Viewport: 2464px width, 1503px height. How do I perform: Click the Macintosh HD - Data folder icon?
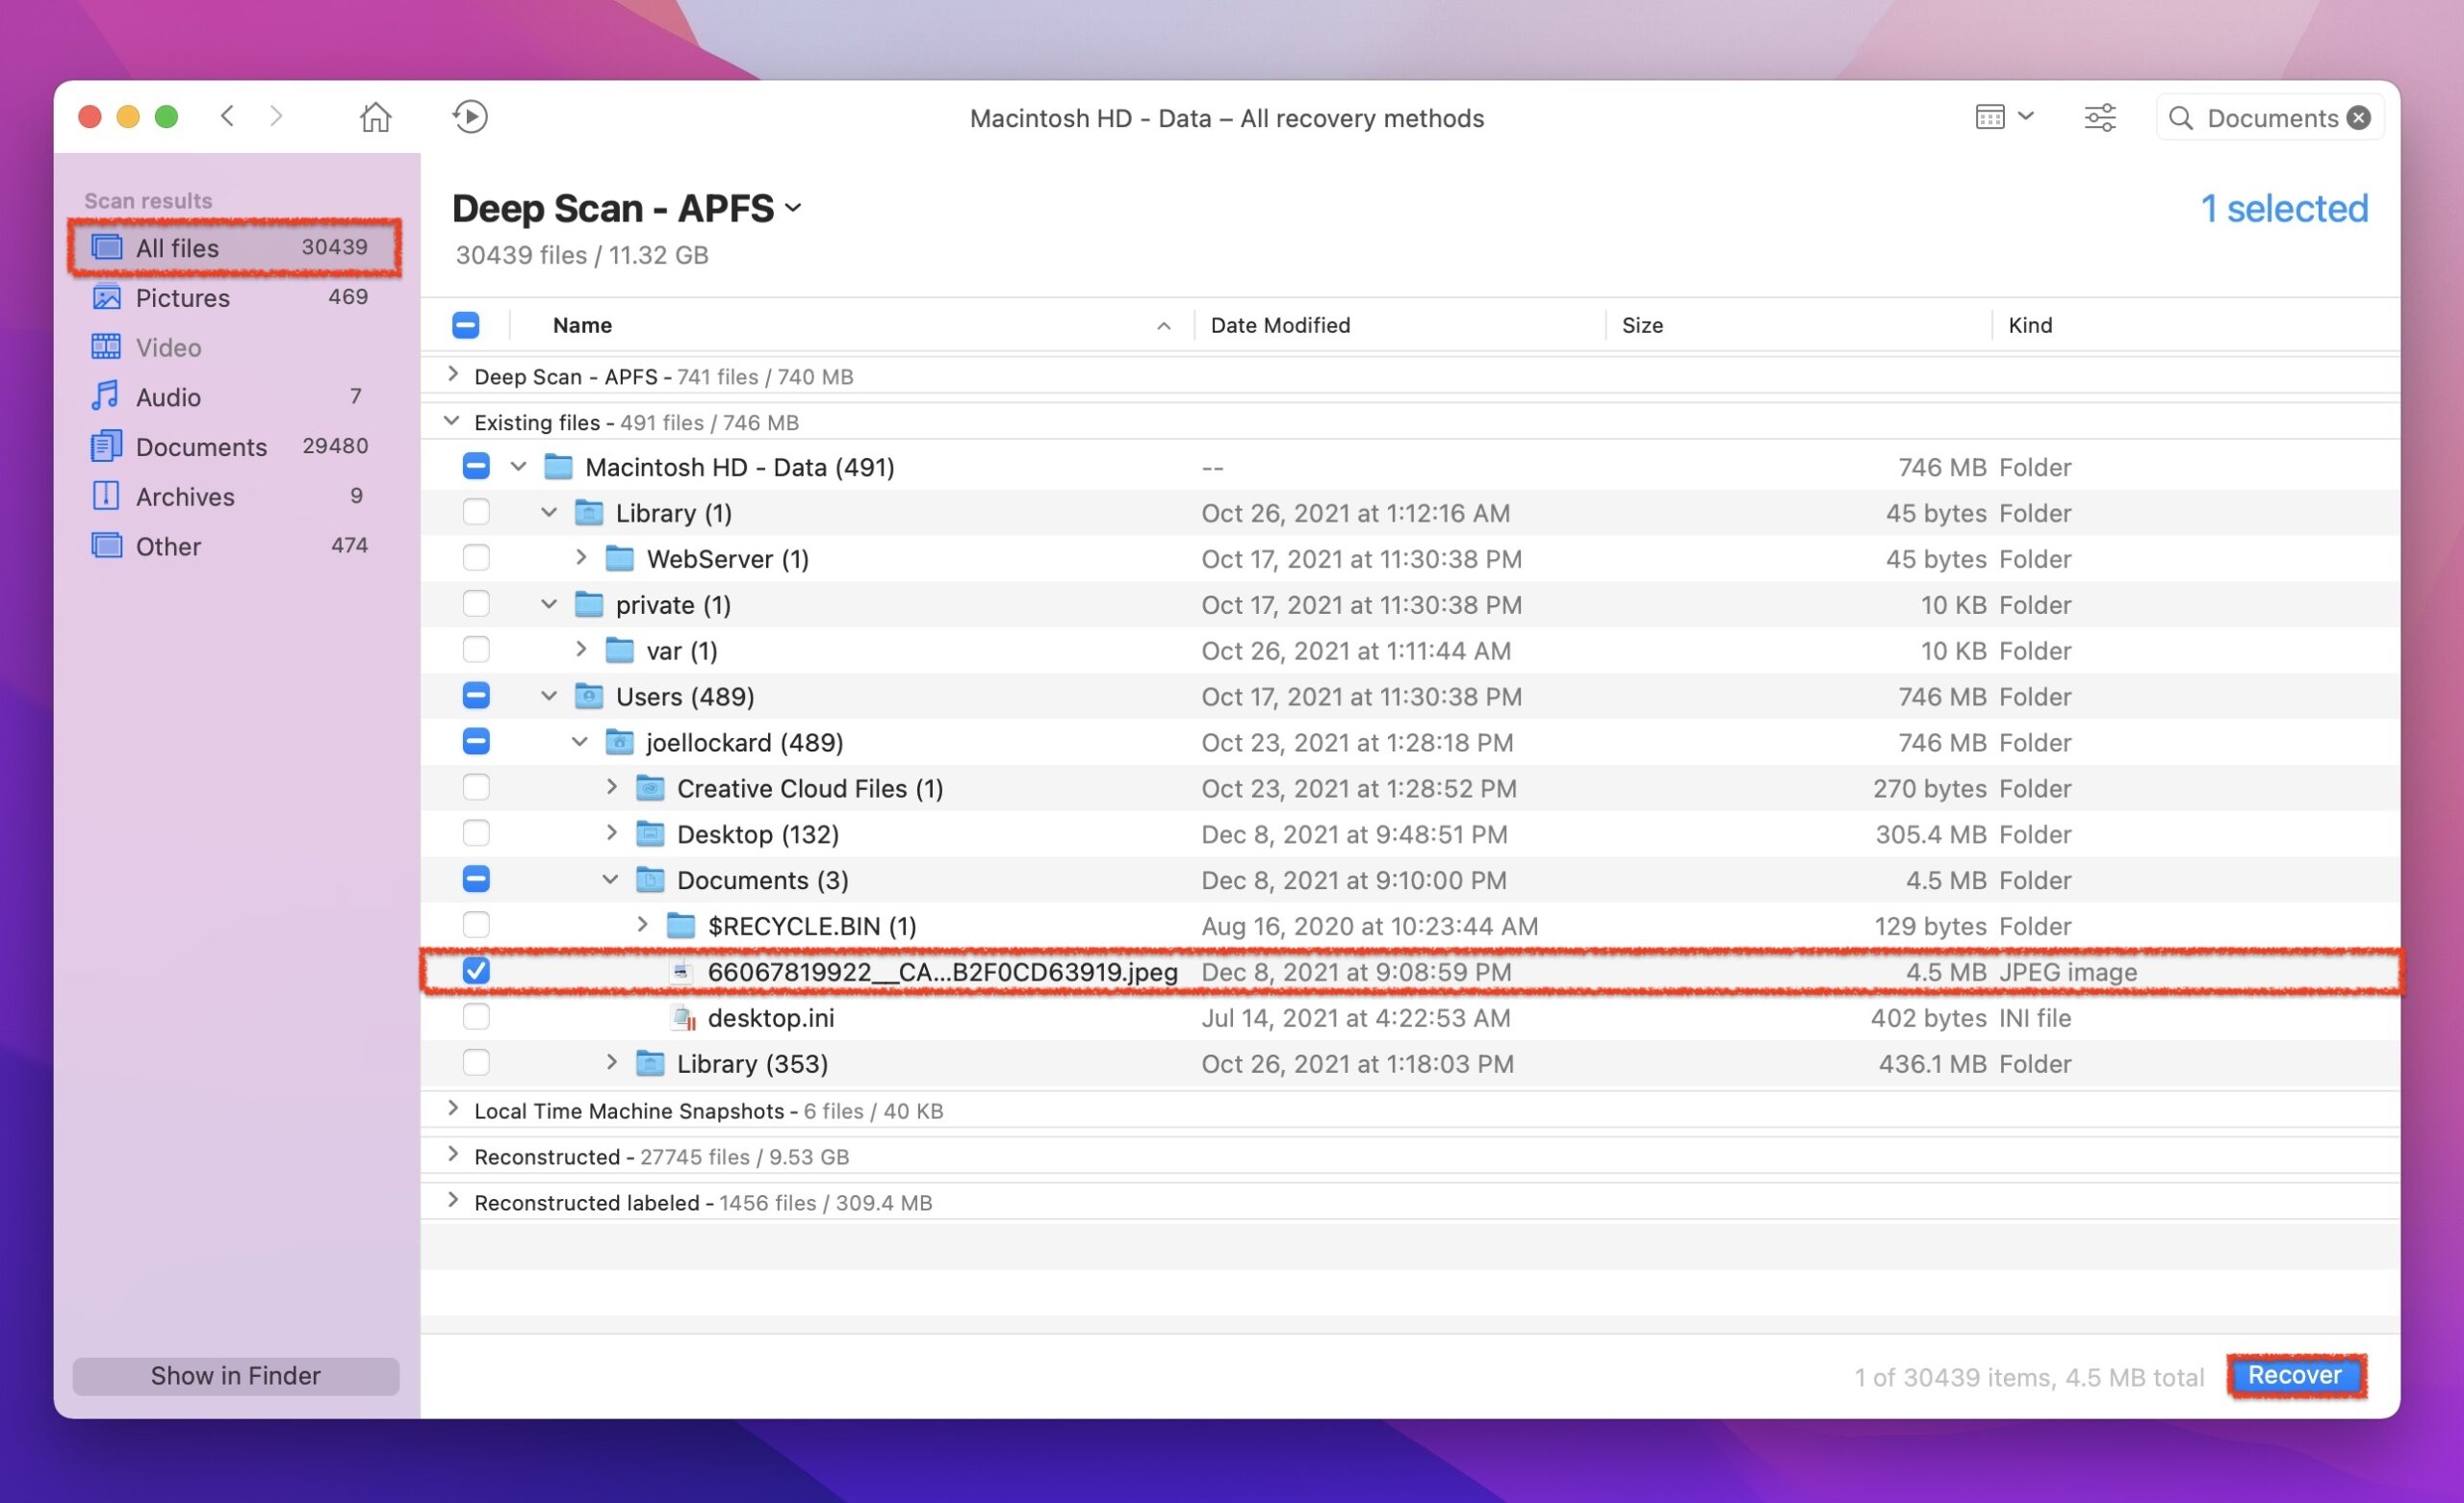pyautogui.click(x=558, y=467)
